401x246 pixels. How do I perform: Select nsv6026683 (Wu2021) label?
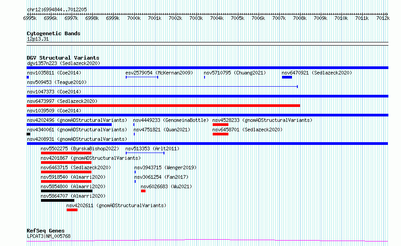166,186
